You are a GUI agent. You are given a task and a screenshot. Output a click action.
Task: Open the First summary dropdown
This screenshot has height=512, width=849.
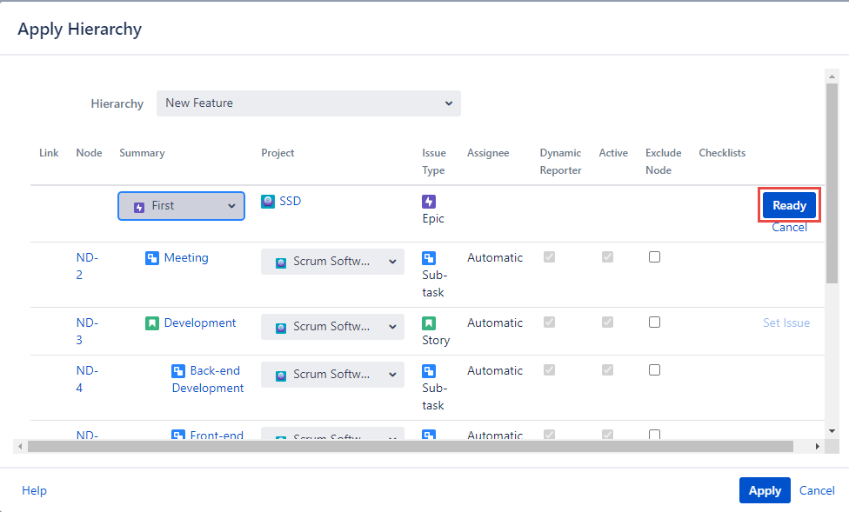point(181,206)
